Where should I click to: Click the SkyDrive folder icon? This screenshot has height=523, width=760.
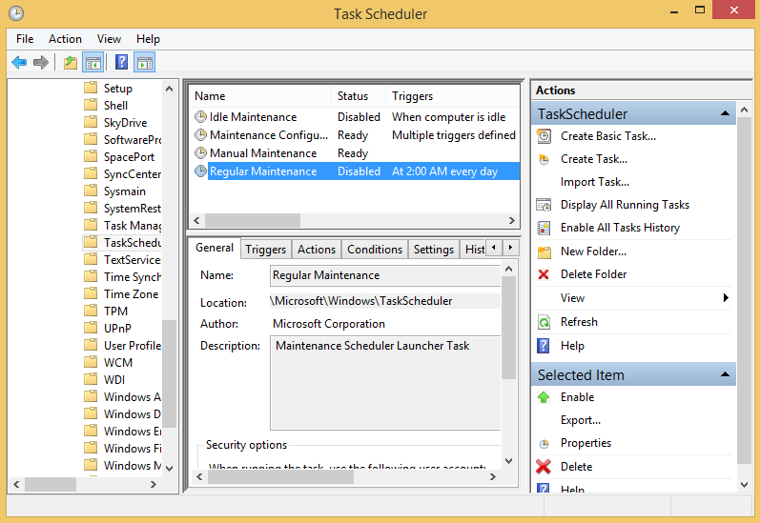(x=91, y=122)
